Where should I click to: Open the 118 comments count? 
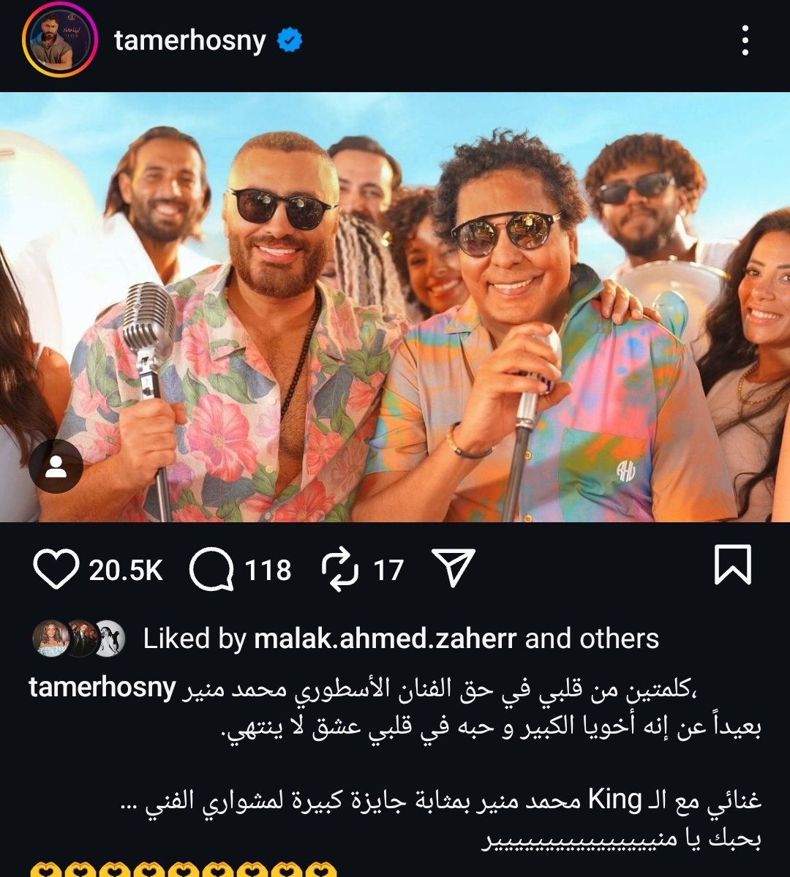pos(268,570)
